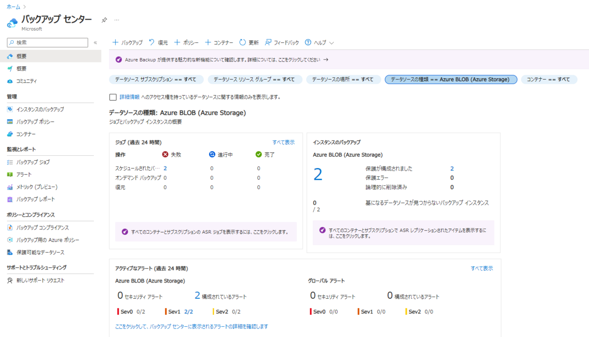This screenshot has height=337, width=589.
Task: Open コンテナー == すべて filter pill
Action: click(549, 79)
